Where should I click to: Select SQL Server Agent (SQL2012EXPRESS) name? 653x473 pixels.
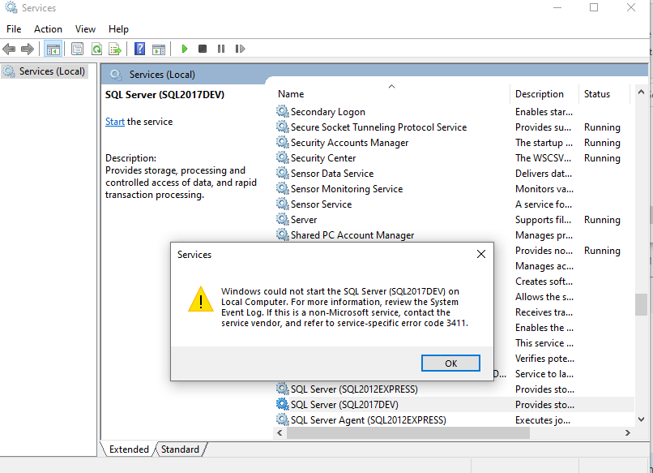(368, 419)
